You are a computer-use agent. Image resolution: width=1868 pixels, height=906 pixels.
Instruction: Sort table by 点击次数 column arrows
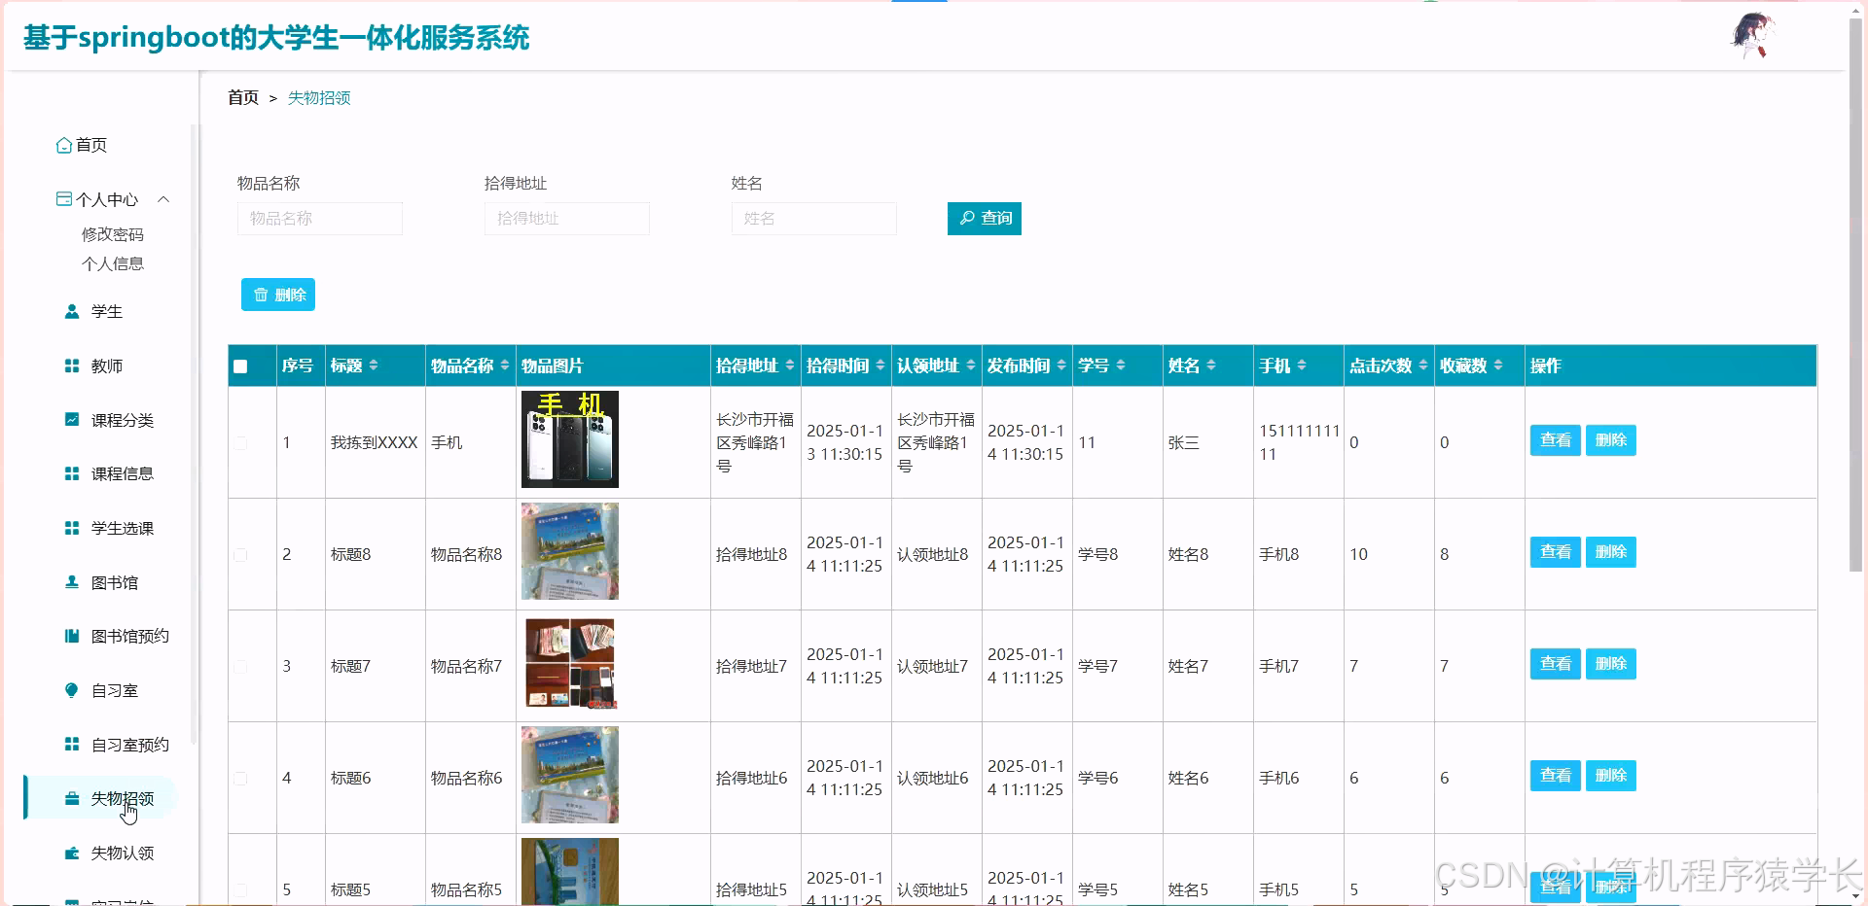[x=1420, y=366]
